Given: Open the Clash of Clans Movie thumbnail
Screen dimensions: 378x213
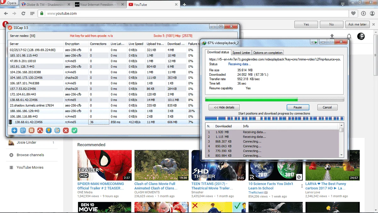Looking at the screenshot, I should point(162,165).
